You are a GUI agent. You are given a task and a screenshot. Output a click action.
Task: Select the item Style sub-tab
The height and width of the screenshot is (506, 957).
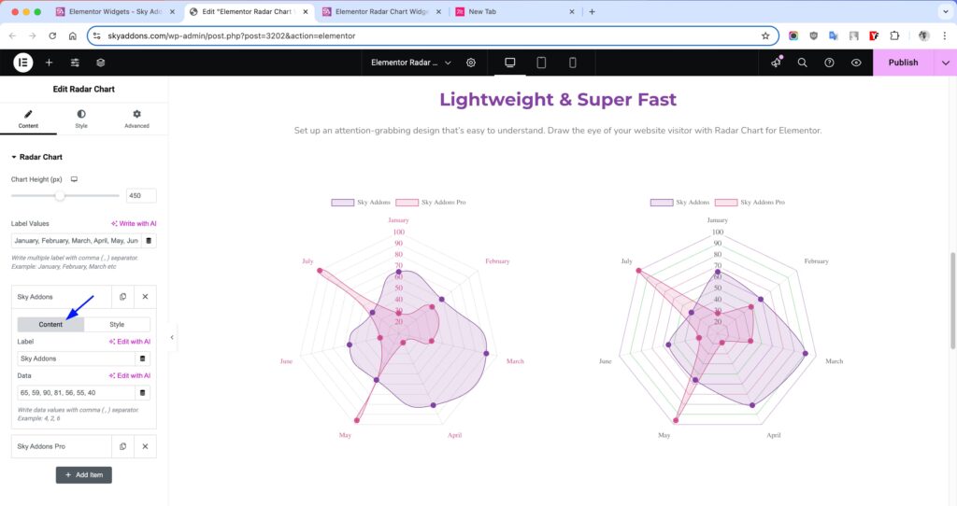[x=117, y=324]
